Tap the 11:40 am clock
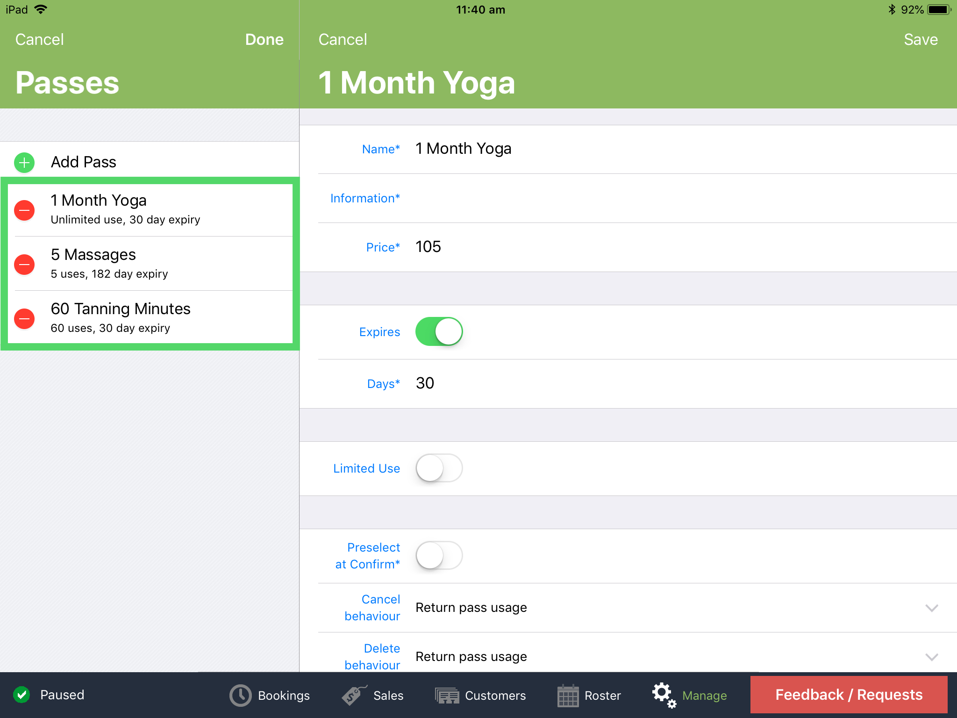 click(x=480, y=9)
